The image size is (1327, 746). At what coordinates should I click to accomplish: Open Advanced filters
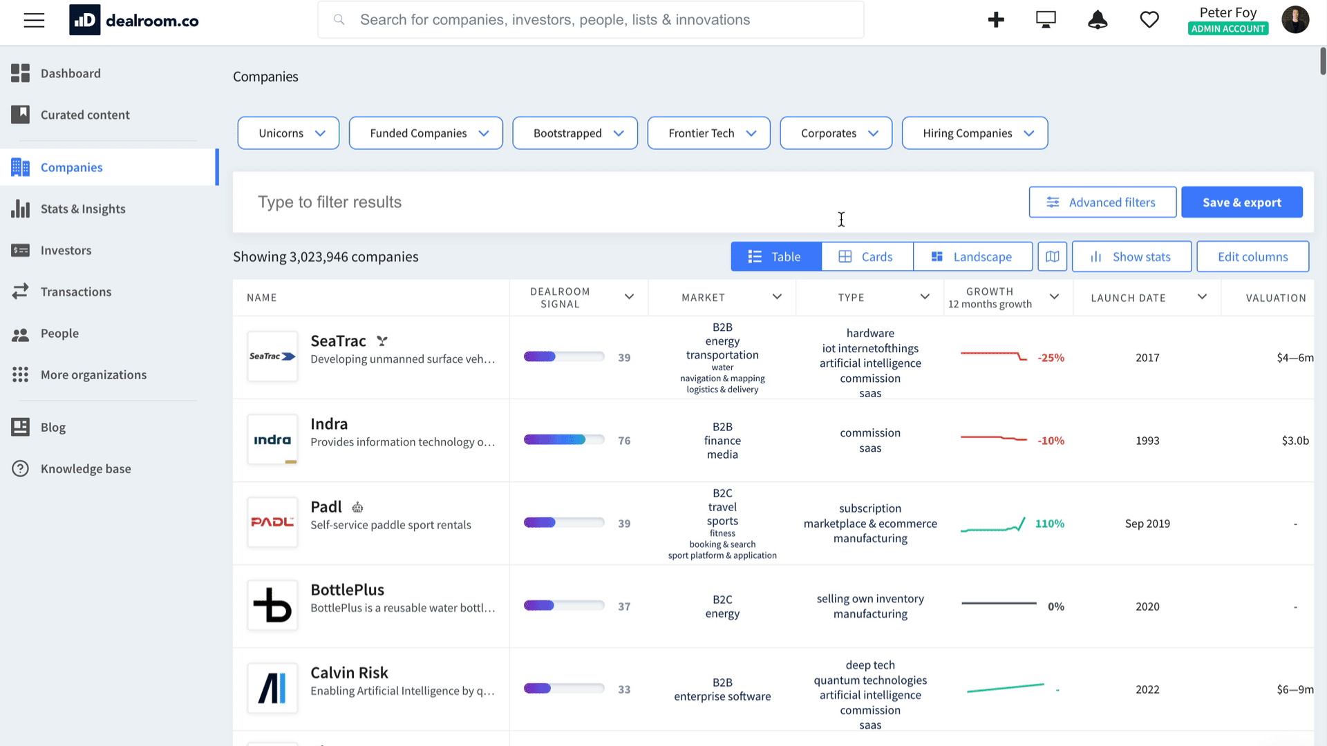(x=1102, y=202)
